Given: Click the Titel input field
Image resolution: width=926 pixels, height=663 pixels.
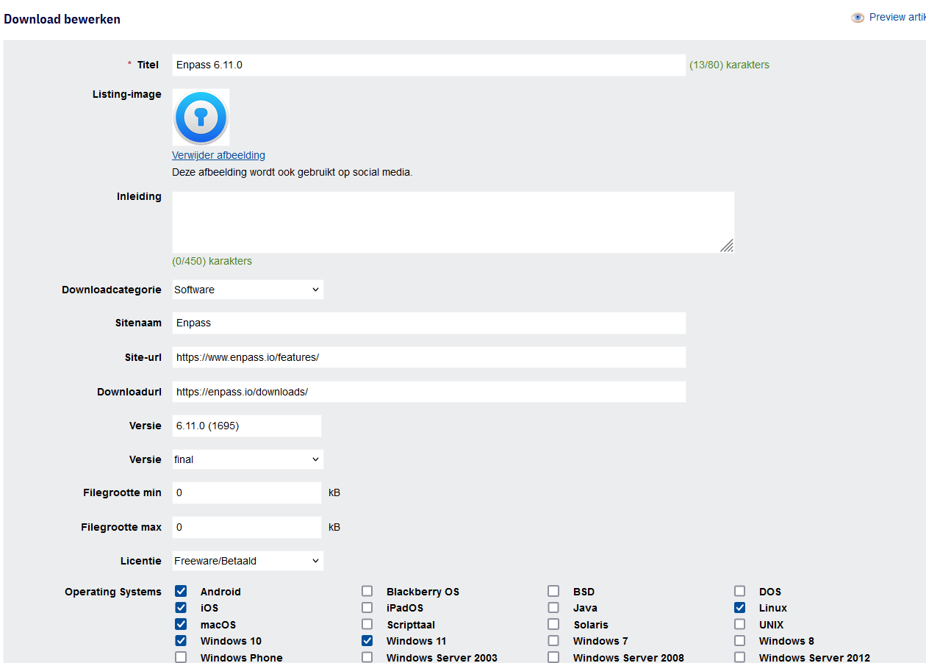Looking at the screenshot, I should click(429, 65).
